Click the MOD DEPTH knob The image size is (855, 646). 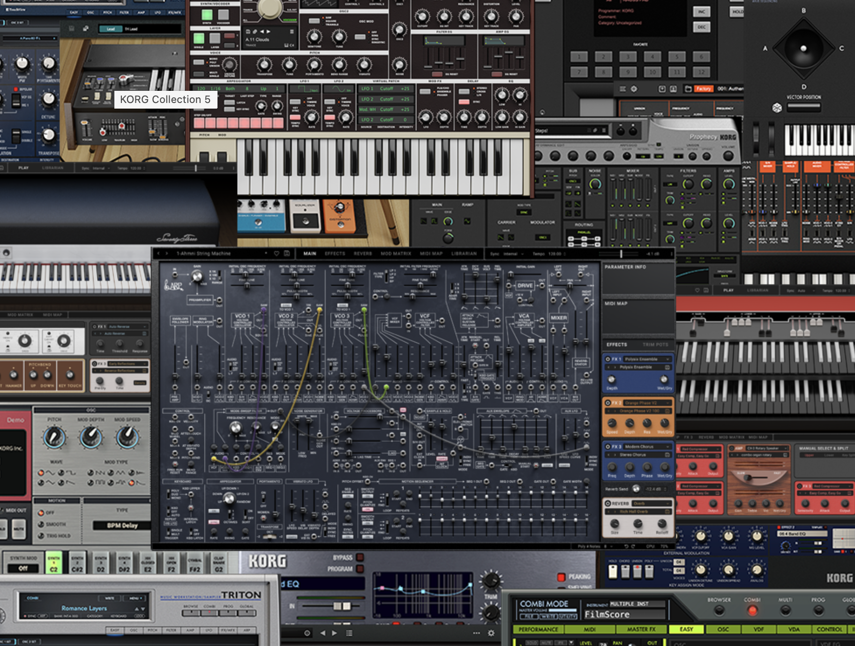[90, 437]
